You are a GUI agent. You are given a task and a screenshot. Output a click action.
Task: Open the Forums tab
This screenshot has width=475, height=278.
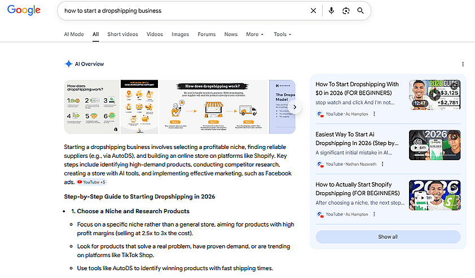point(206,34)
